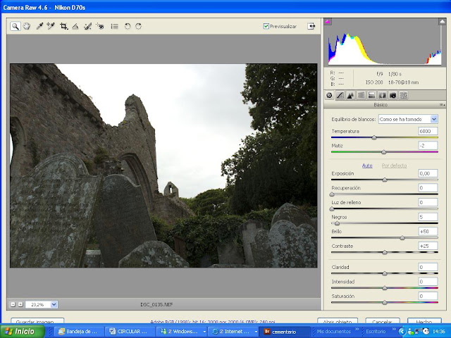Screen dimensions: 451x338
Task: Click the Exposición value field
Action: [428, 173]
